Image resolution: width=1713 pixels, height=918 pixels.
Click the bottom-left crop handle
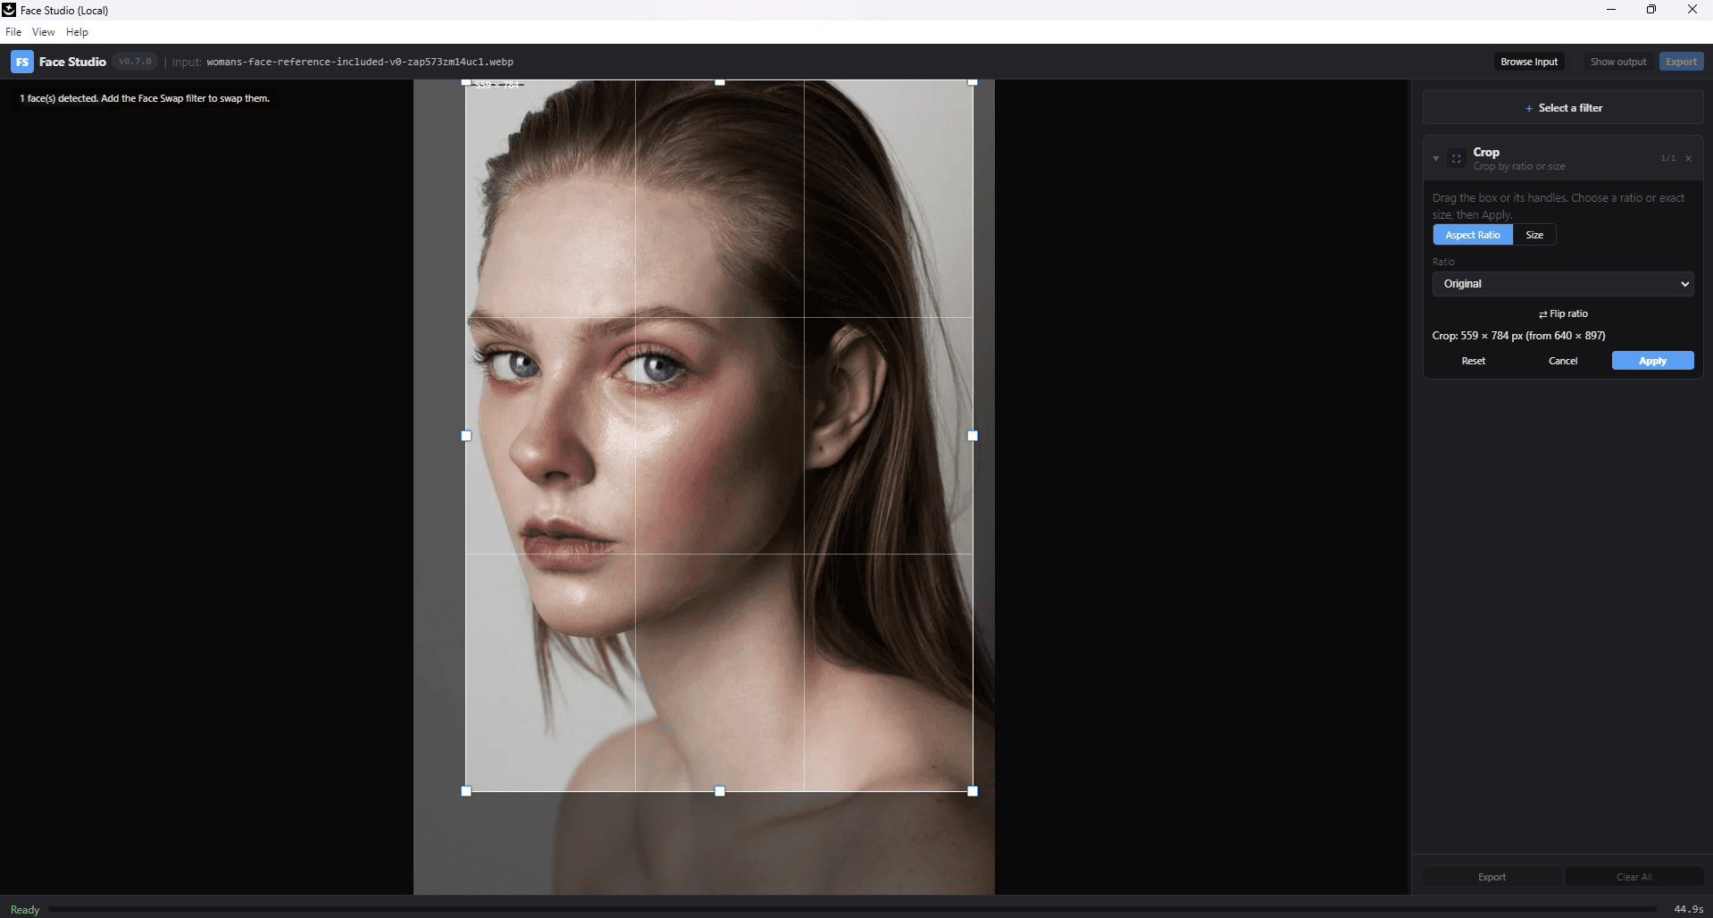pyautogui.click(x=465, y=791)
